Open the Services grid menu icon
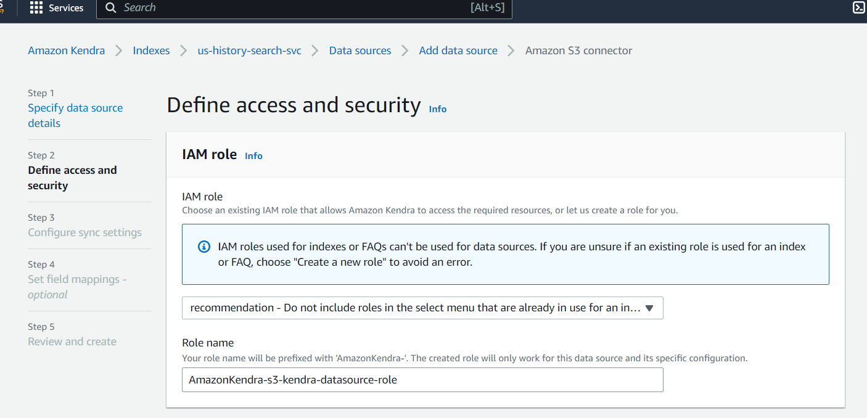 tap(36, 8)
